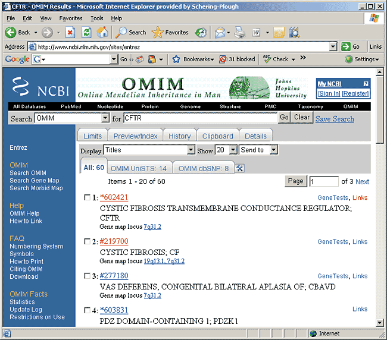Screen dimensions: 387x340
Task: Switch to the OMIM UniSTS: 14 tab
Action: [x=139, y=169]
